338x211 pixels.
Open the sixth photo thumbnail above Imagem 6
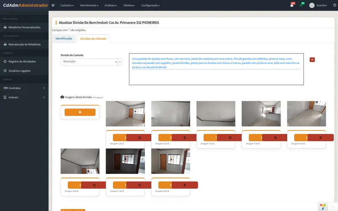(80, 161)
